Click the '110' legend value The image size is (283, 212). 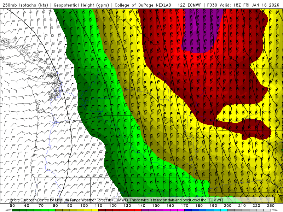[x=99, y=206]
